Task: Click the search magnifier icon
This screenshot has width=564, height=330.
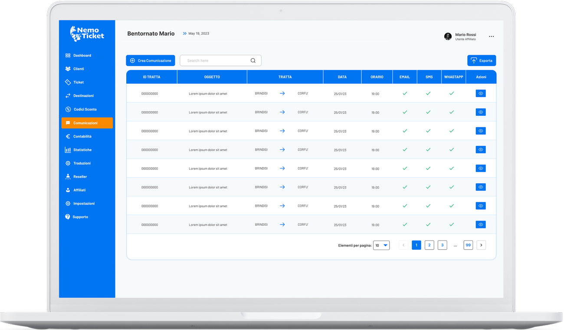Action: 253,61
